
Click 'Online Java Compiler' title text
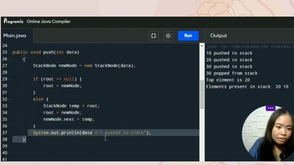pos(49,22)
